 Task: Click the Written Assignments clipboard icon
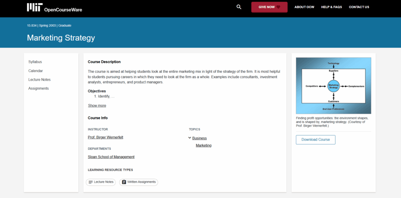[x=124, y=182]
